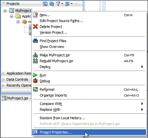Collapse the Projects panel triangle
148x138 pixels.
coord(4,3)
